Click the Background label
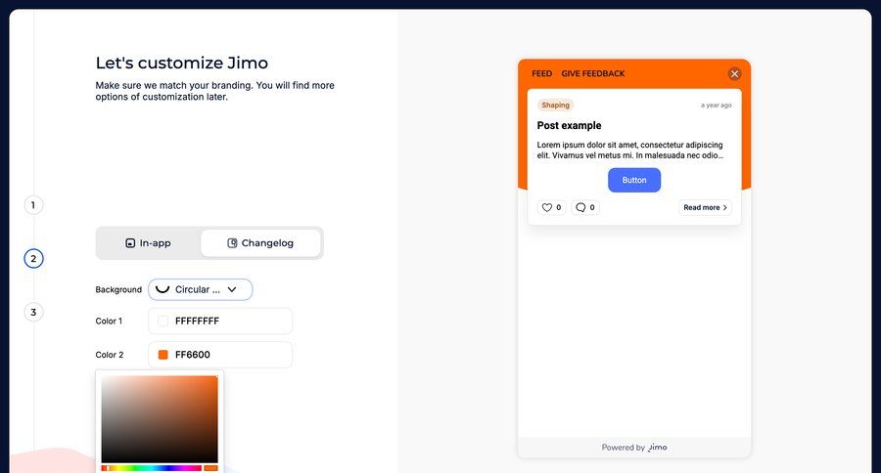The width and height of the screenshot is (881, 473). tap(118, 289)
